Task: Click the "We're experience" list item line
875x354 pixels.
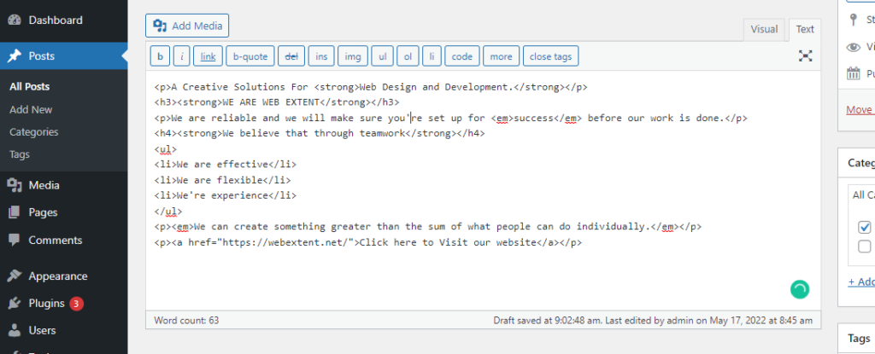Action: tap(226, 195)
